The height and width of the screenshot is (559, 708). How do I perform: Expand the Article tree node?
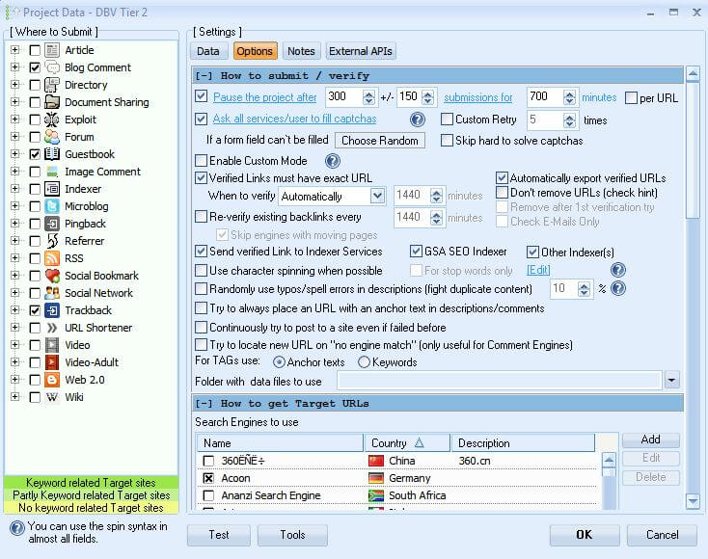point(14,50)
